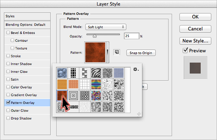Click the Opacity slider handle
The width and height of the screenshot is (217, 140).
[x=95, y=36]
